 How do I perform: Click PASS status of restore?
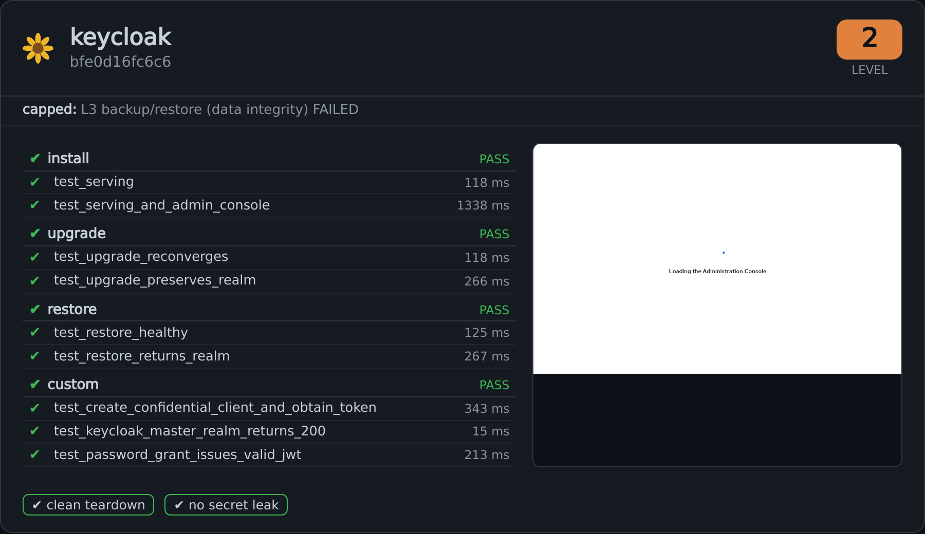[x=494, y=310]
